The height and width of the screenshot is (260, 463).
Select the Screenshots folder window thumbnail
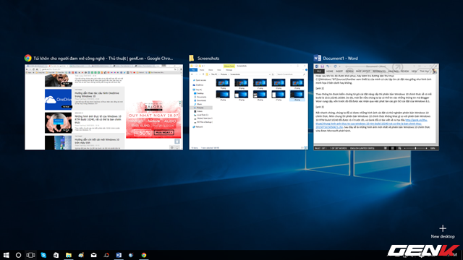pyautogui.click(x=248, y=106)
